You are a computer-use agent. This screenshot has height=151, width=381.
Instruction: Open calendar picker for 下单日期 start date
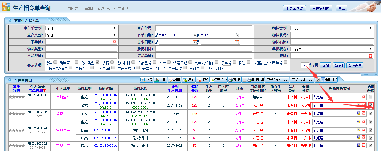pos(195,35)
